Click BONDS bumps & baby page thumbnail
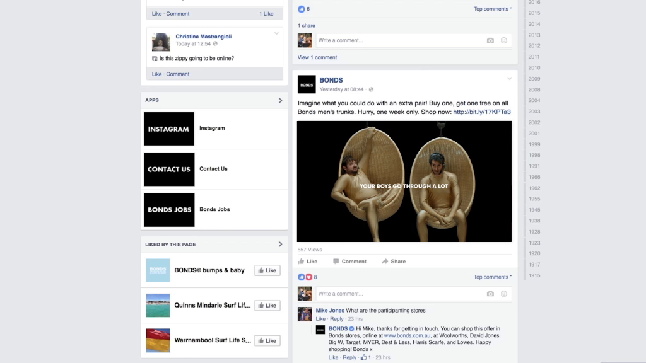The height and width of the screenshot is (363, 646). [x=158, y=270]
